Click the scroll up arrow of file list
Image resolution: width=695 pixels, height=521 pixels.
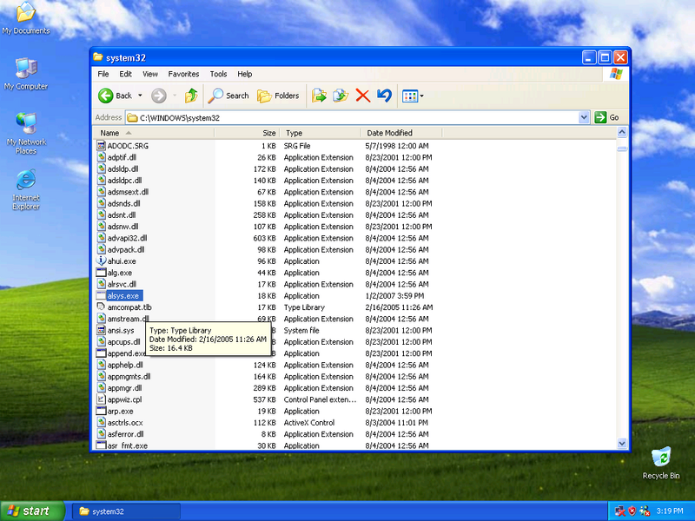coord(622,132)
